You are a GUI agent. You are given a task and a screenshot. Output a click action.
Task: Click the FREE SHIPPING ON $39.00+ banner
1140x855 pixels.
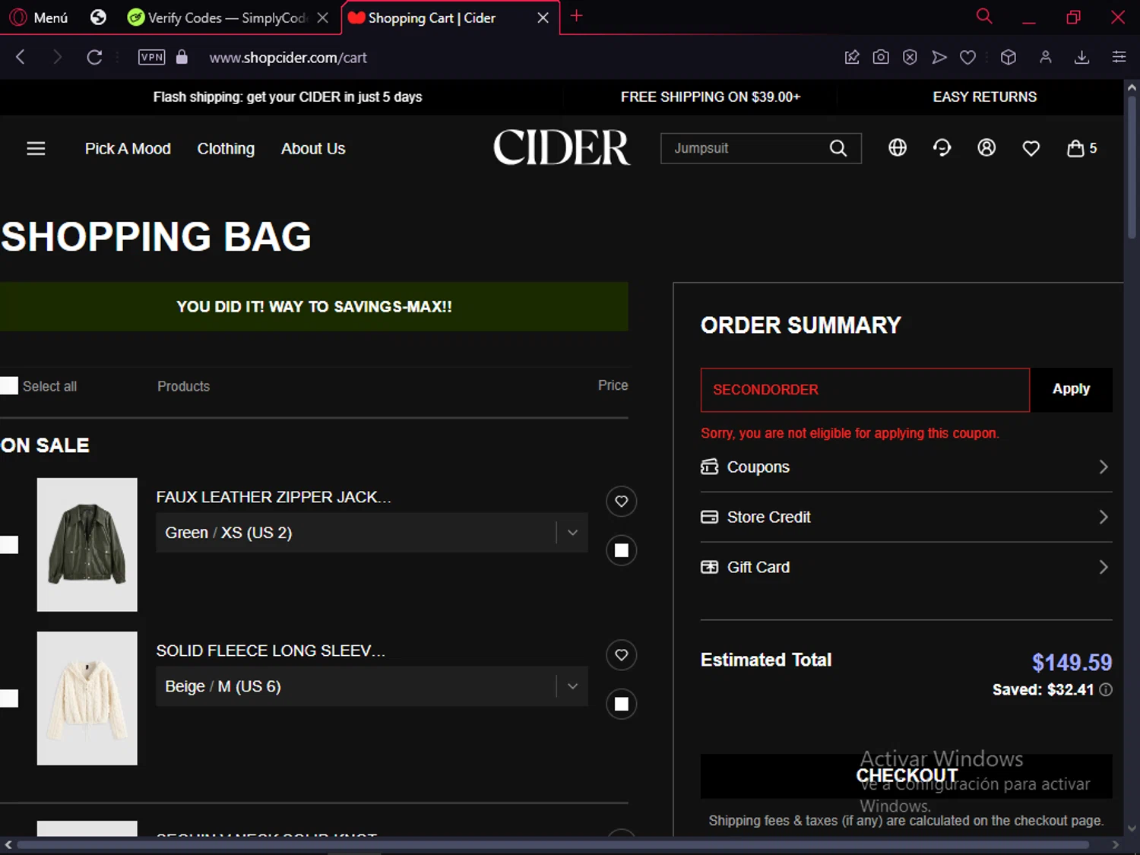point(710,97)
